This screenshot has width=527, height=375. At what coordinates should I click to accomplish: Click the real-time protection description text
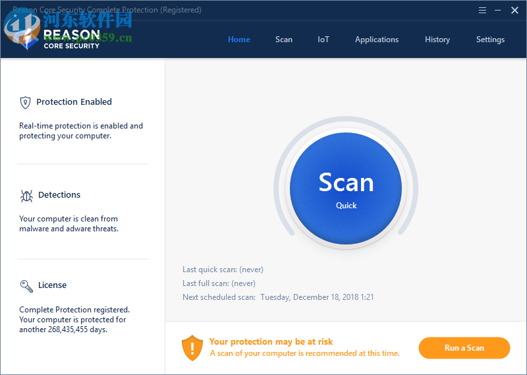[x=81, y=131]
